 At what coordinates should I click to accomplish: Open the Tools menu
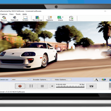(x=18, y=14)
